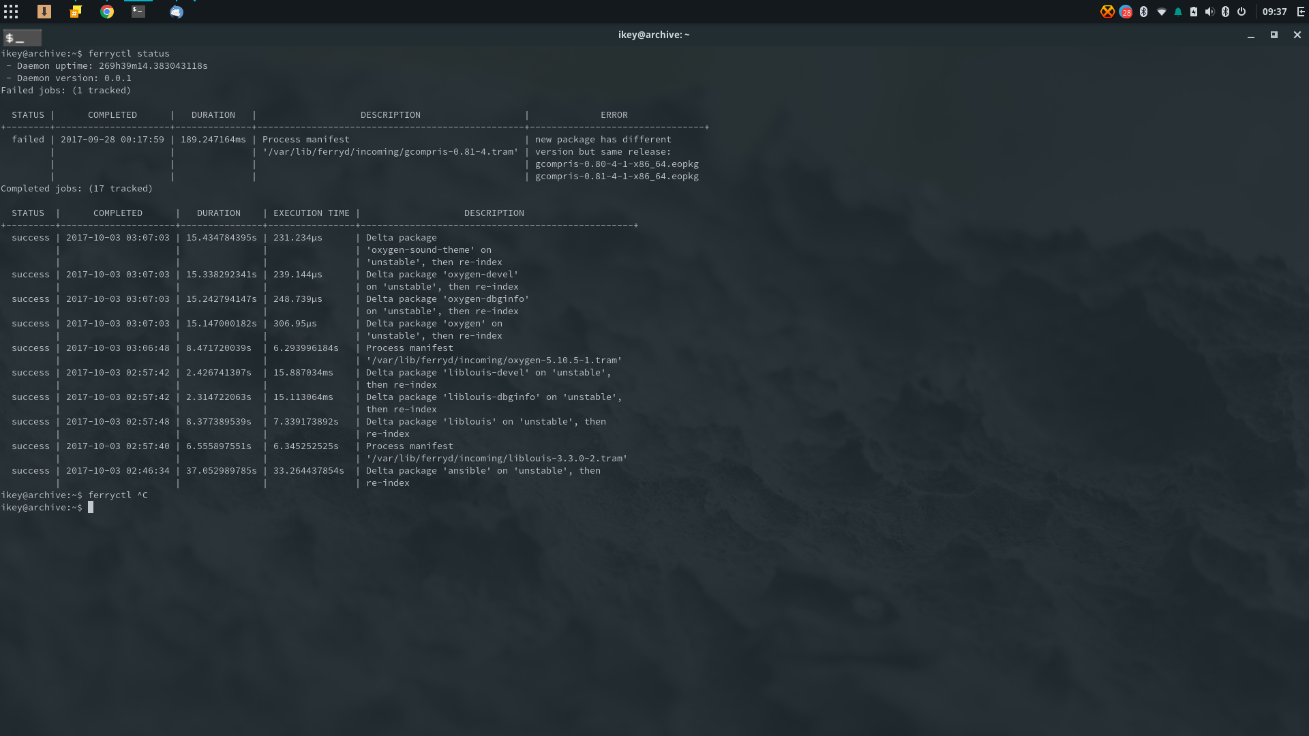Click the execution time 33.264437854s
1309x736 pixels.
click(309, 471)
